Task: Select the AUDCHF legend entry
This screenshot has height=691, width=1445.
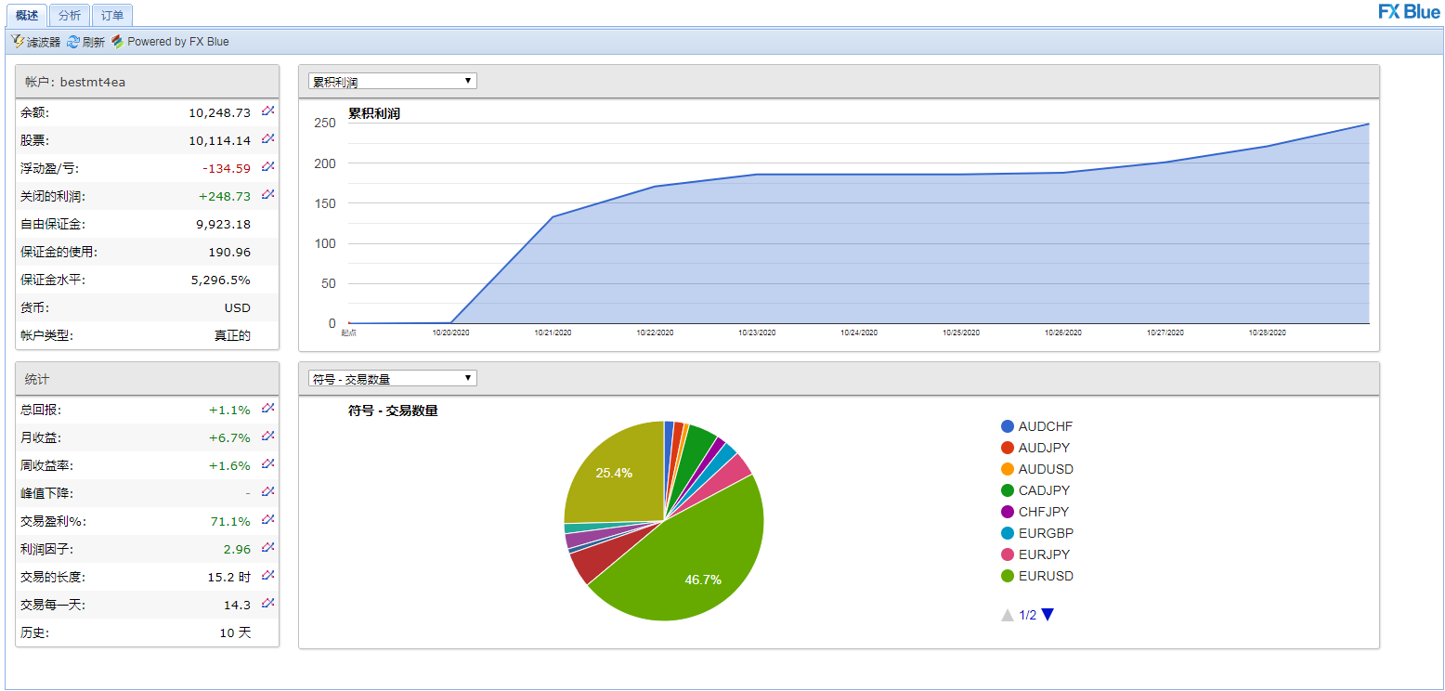Action: 1045,426
